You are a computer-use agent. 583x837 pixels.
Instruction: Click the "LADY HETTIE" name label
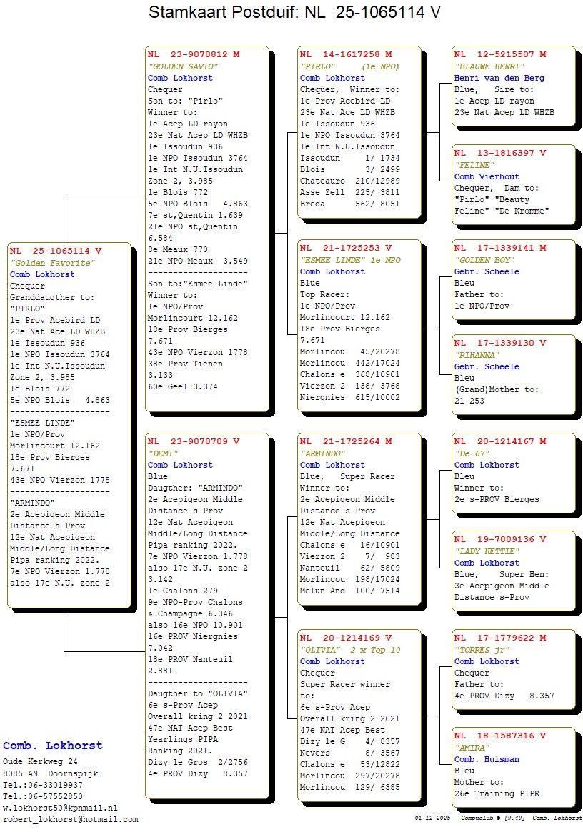coord(486,551)
